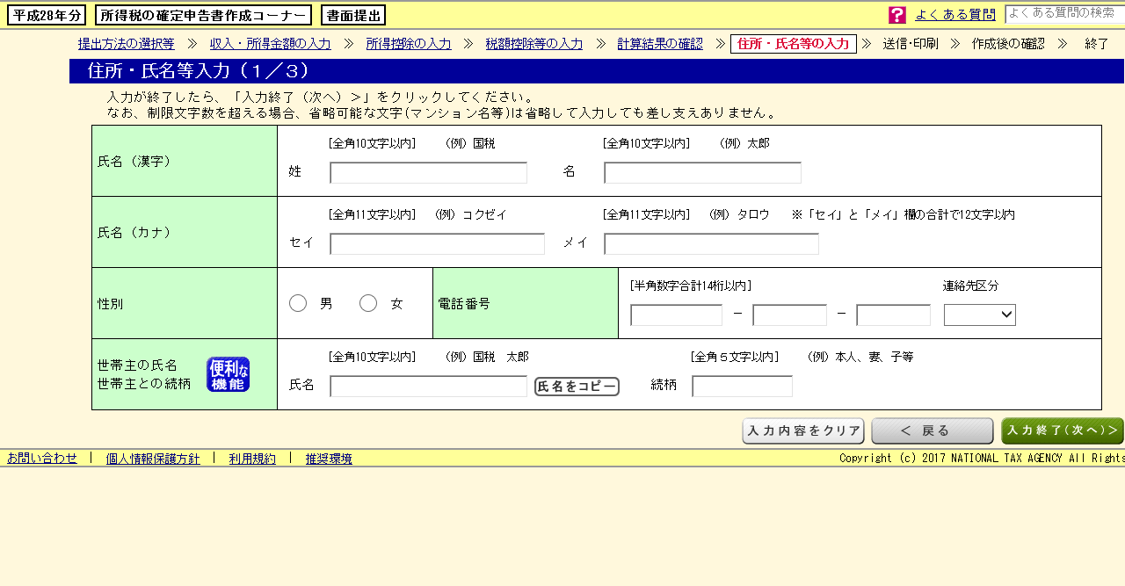Viewport: 1125px width, 586px height.
Task: Open 所得控除の入力 step link
Action: [x=408, y=44]
